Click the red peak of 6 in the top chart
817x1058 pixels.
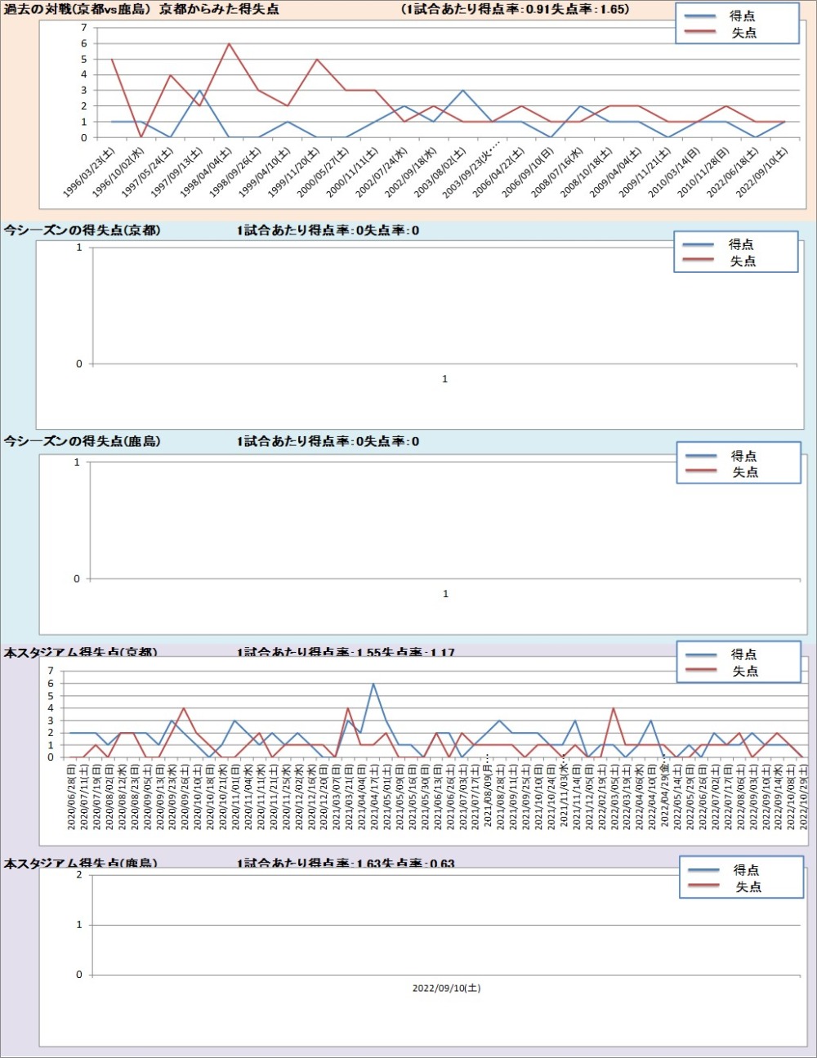[229, 44]
